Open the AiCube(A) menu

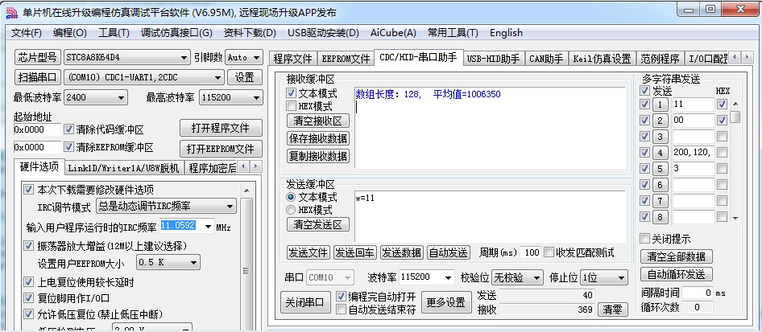[393, 33]
